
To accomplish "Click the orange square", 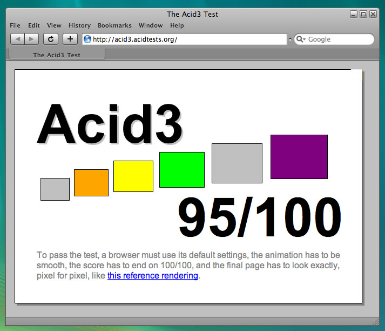I will coord(91,183).
